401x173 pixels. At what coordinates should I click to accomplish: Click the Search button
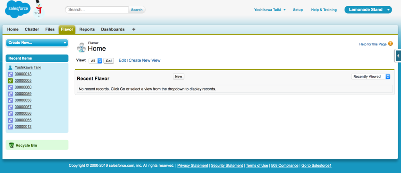(137, 10)
